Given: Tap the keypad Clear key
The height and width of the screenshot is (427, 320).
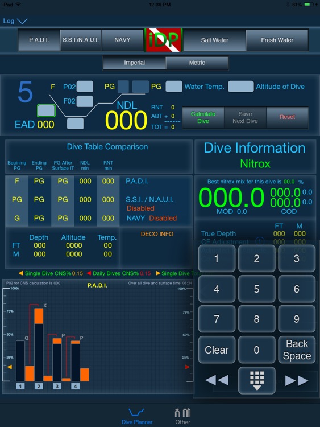Looking at the screenshot, I should 217,350.
